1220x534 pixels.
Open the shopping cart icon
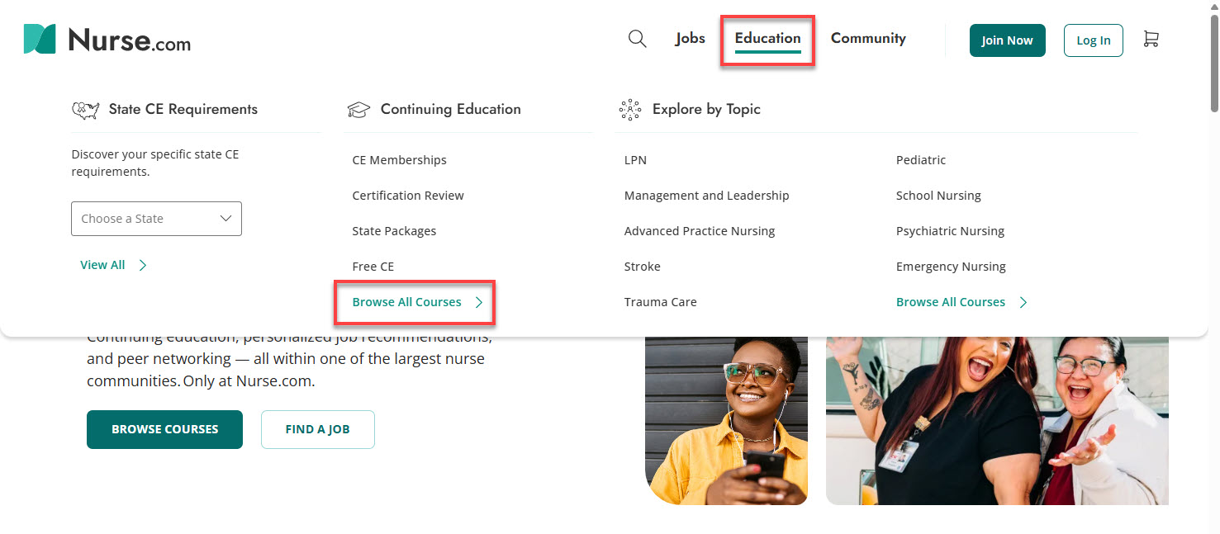coord(1151,38)
